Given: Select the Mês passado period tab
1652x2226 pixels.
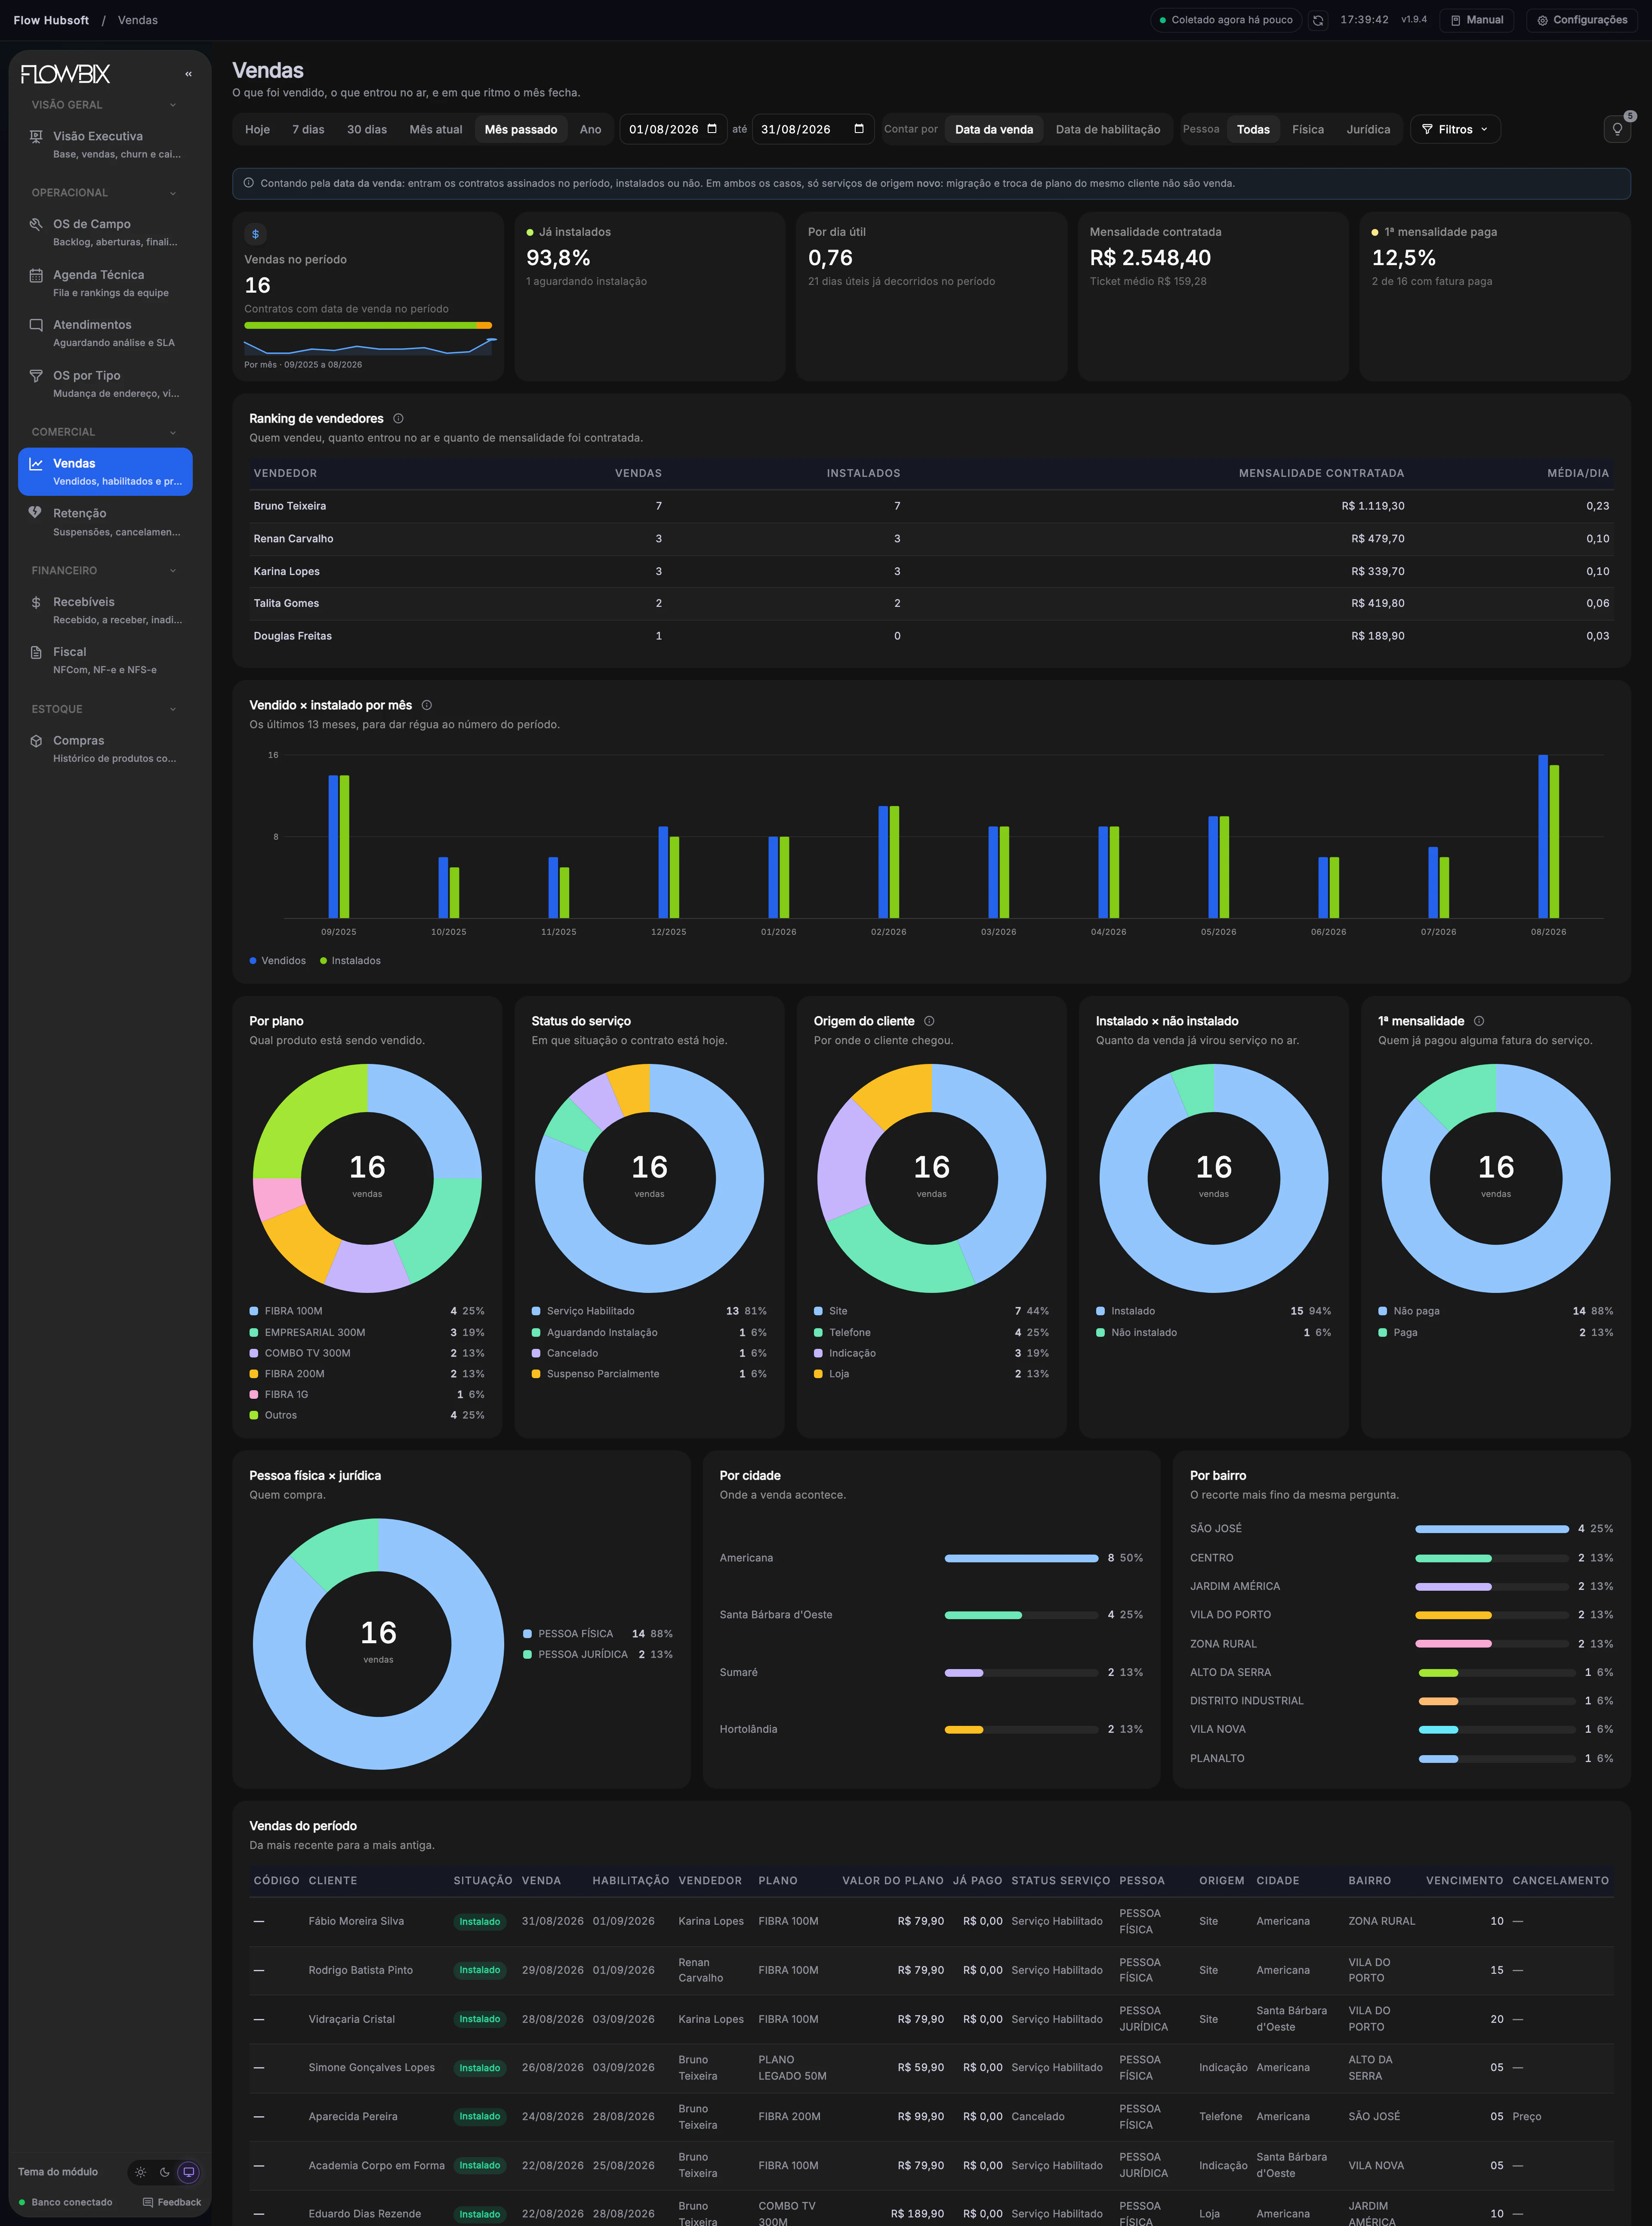Looking at the screenshot, I should [x=521, y=130].
